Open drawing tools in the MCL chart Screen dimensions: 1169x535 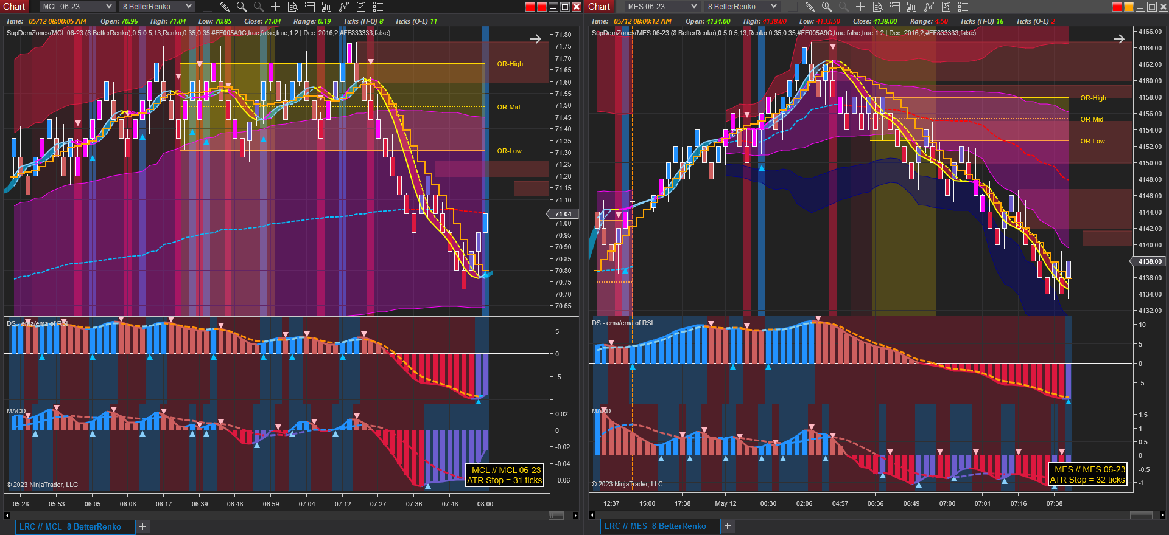click(x=225, y=7)
